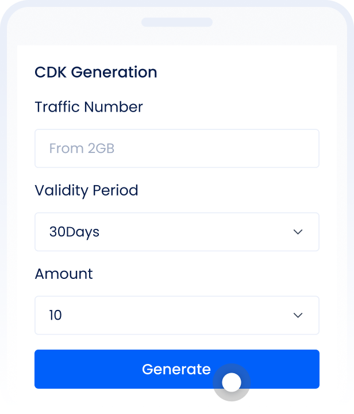Image resolution: width=354 pixels, height=414 pixels.
Task: Click the From 2GB placeholder text
Action: pyautogui.click(x=82, y=148)
